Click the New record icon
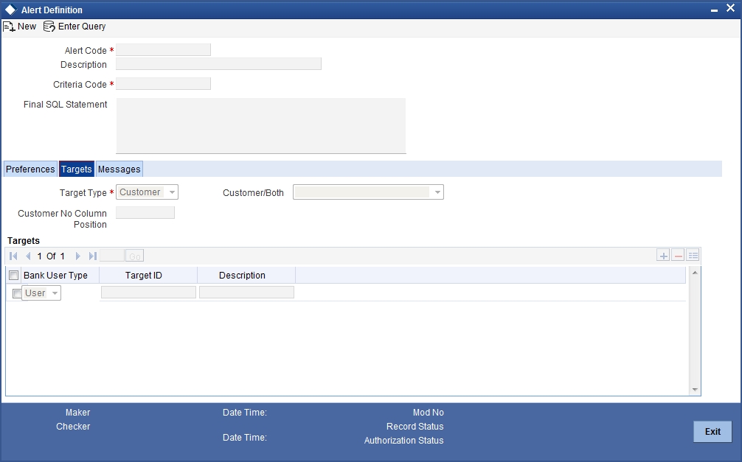 [x=9, y=27]
